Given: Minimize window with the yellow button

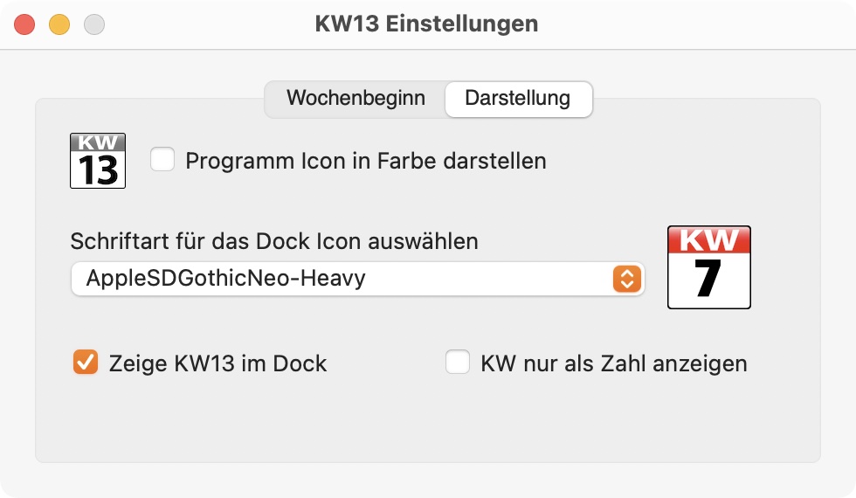Looking at the screenshot, I should (59, 24).
